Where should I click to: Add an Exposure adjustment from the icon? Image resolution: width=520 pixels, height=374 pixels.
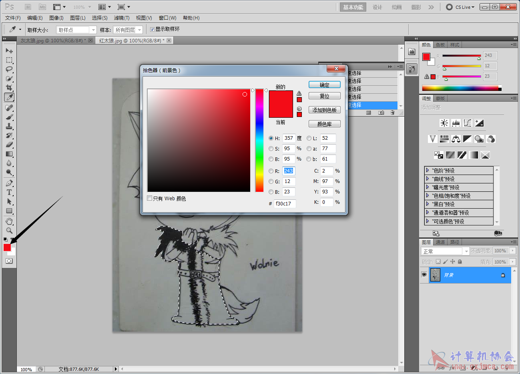[x=479, y=123]
